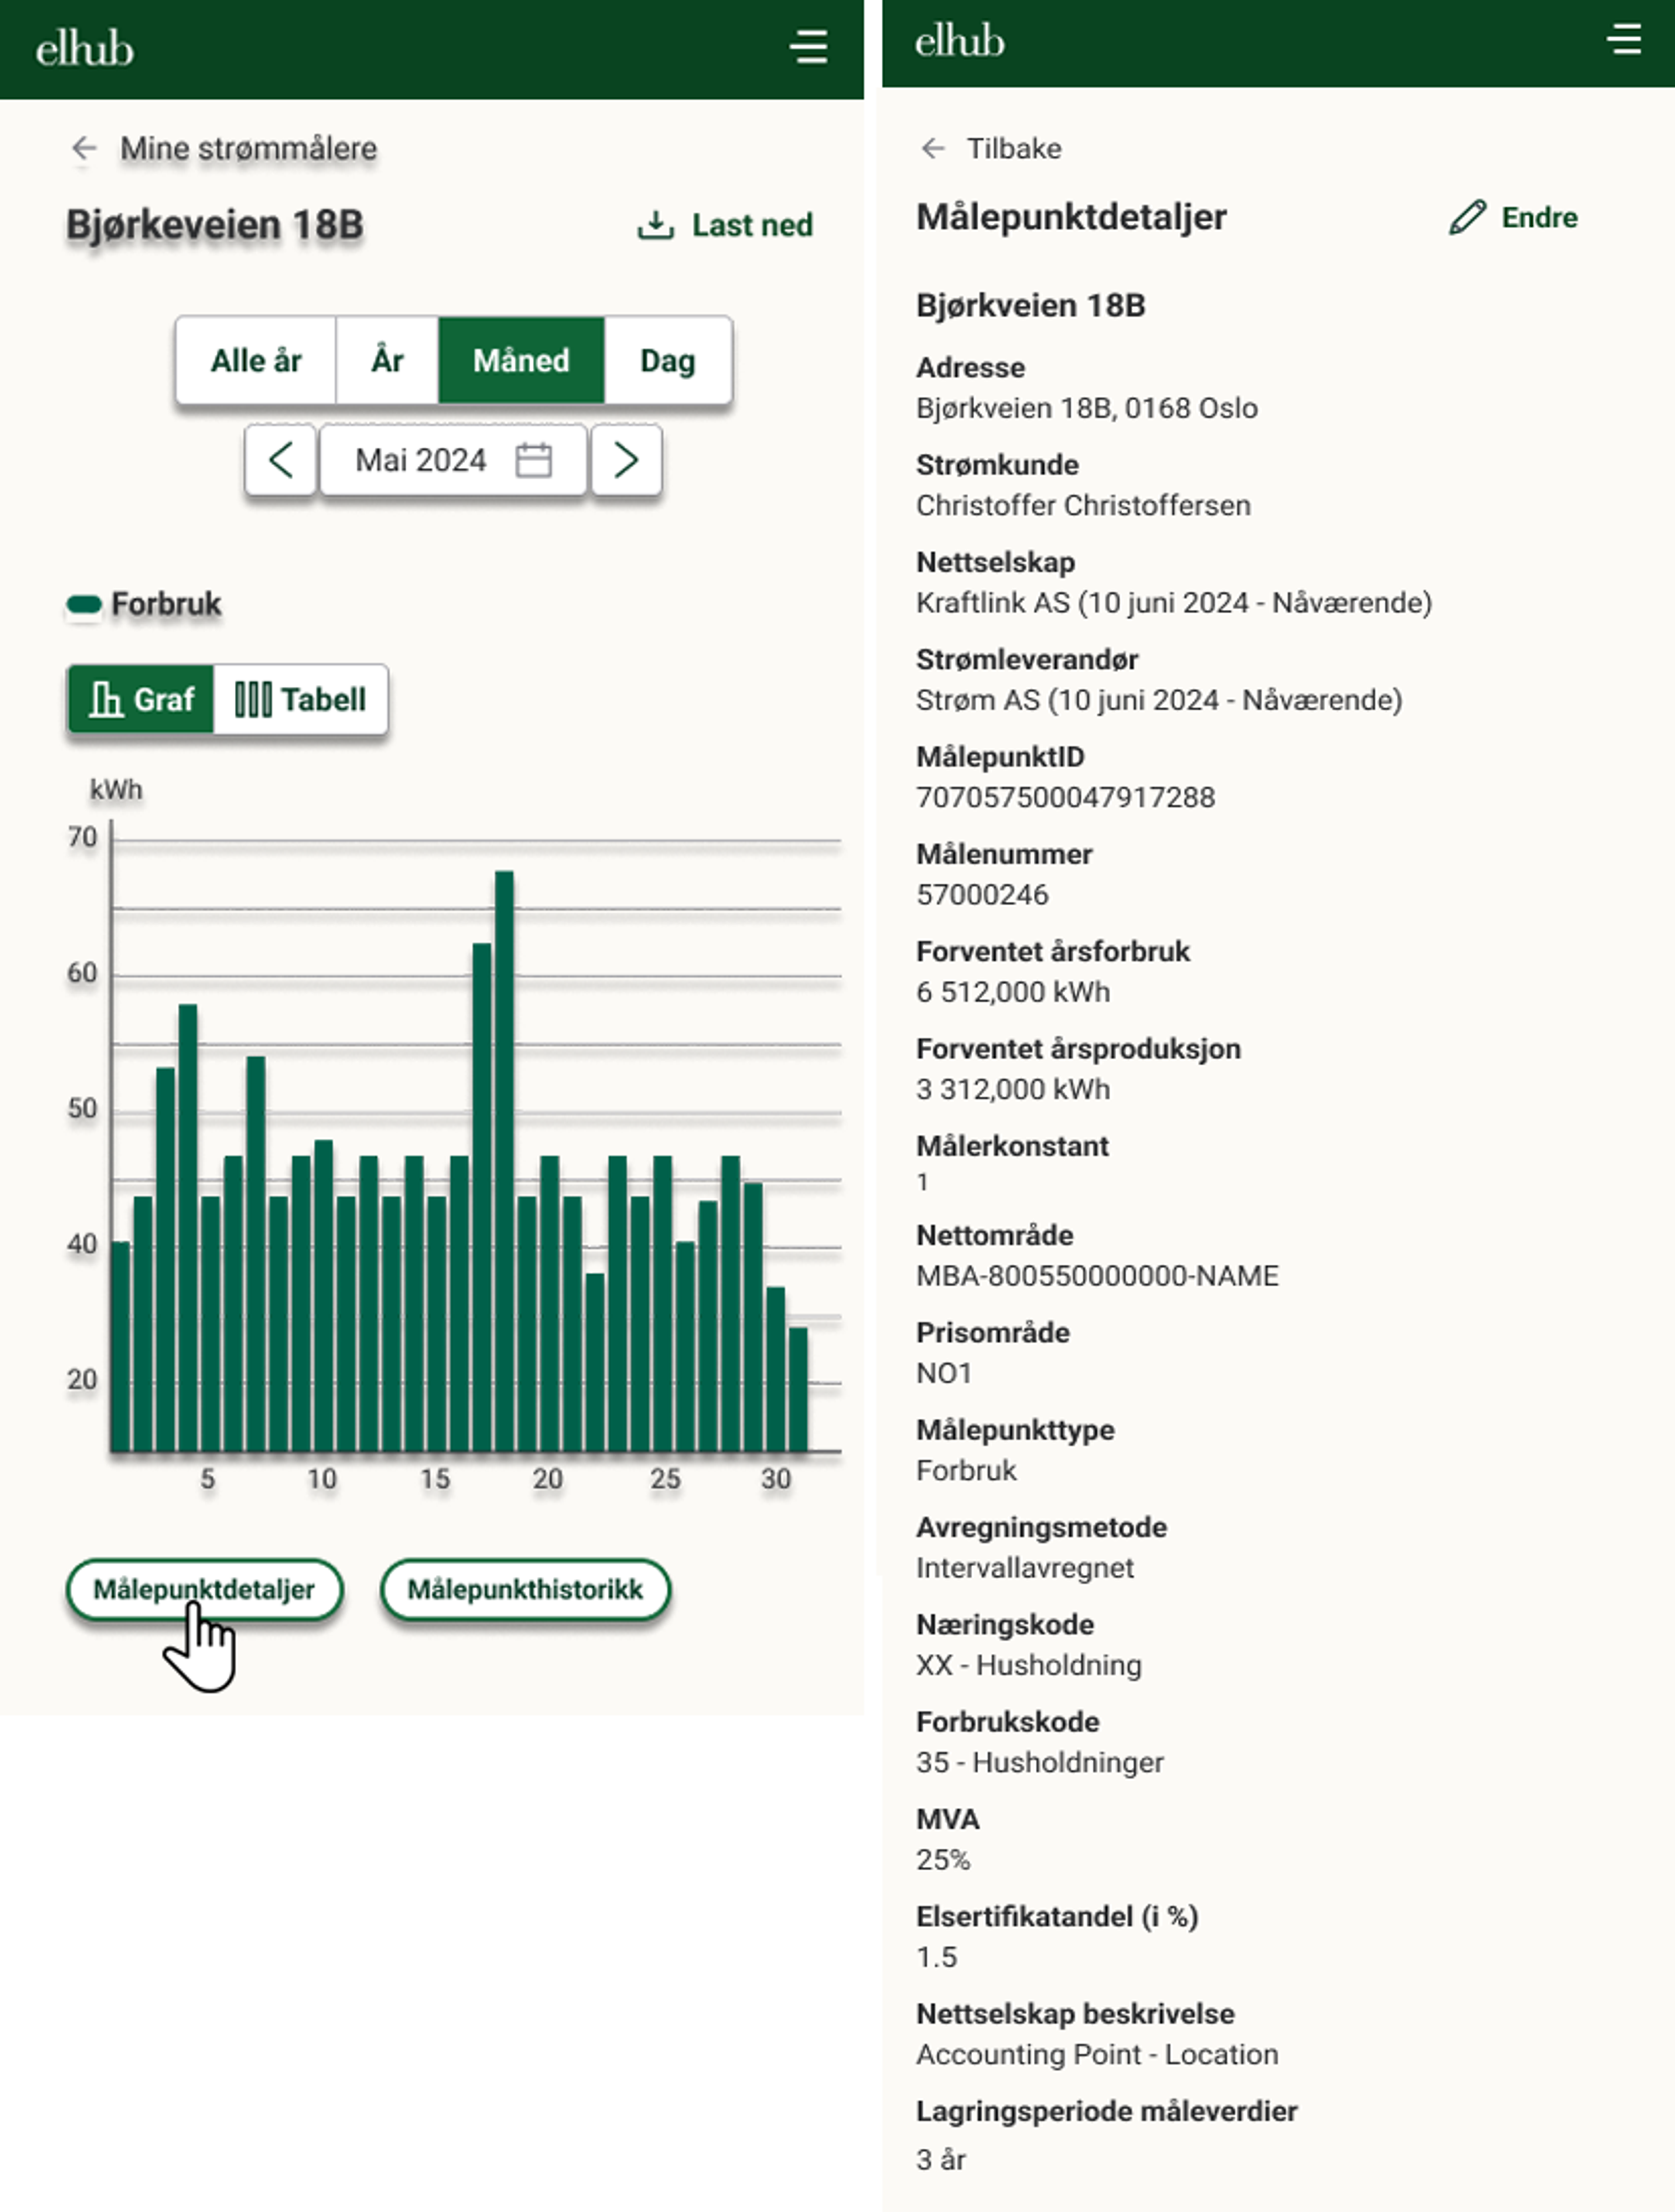Switch to Graf view
Screen dimensions: 1675x2212
coord(141,699)
